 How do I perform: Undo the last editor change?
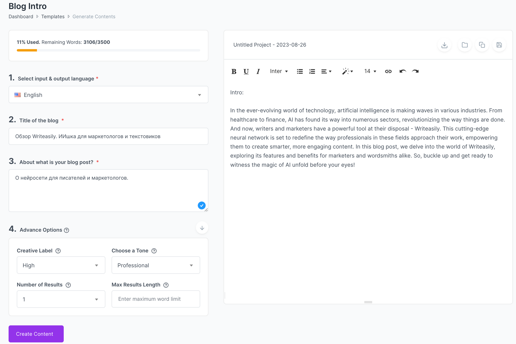(x=402, y=71)
